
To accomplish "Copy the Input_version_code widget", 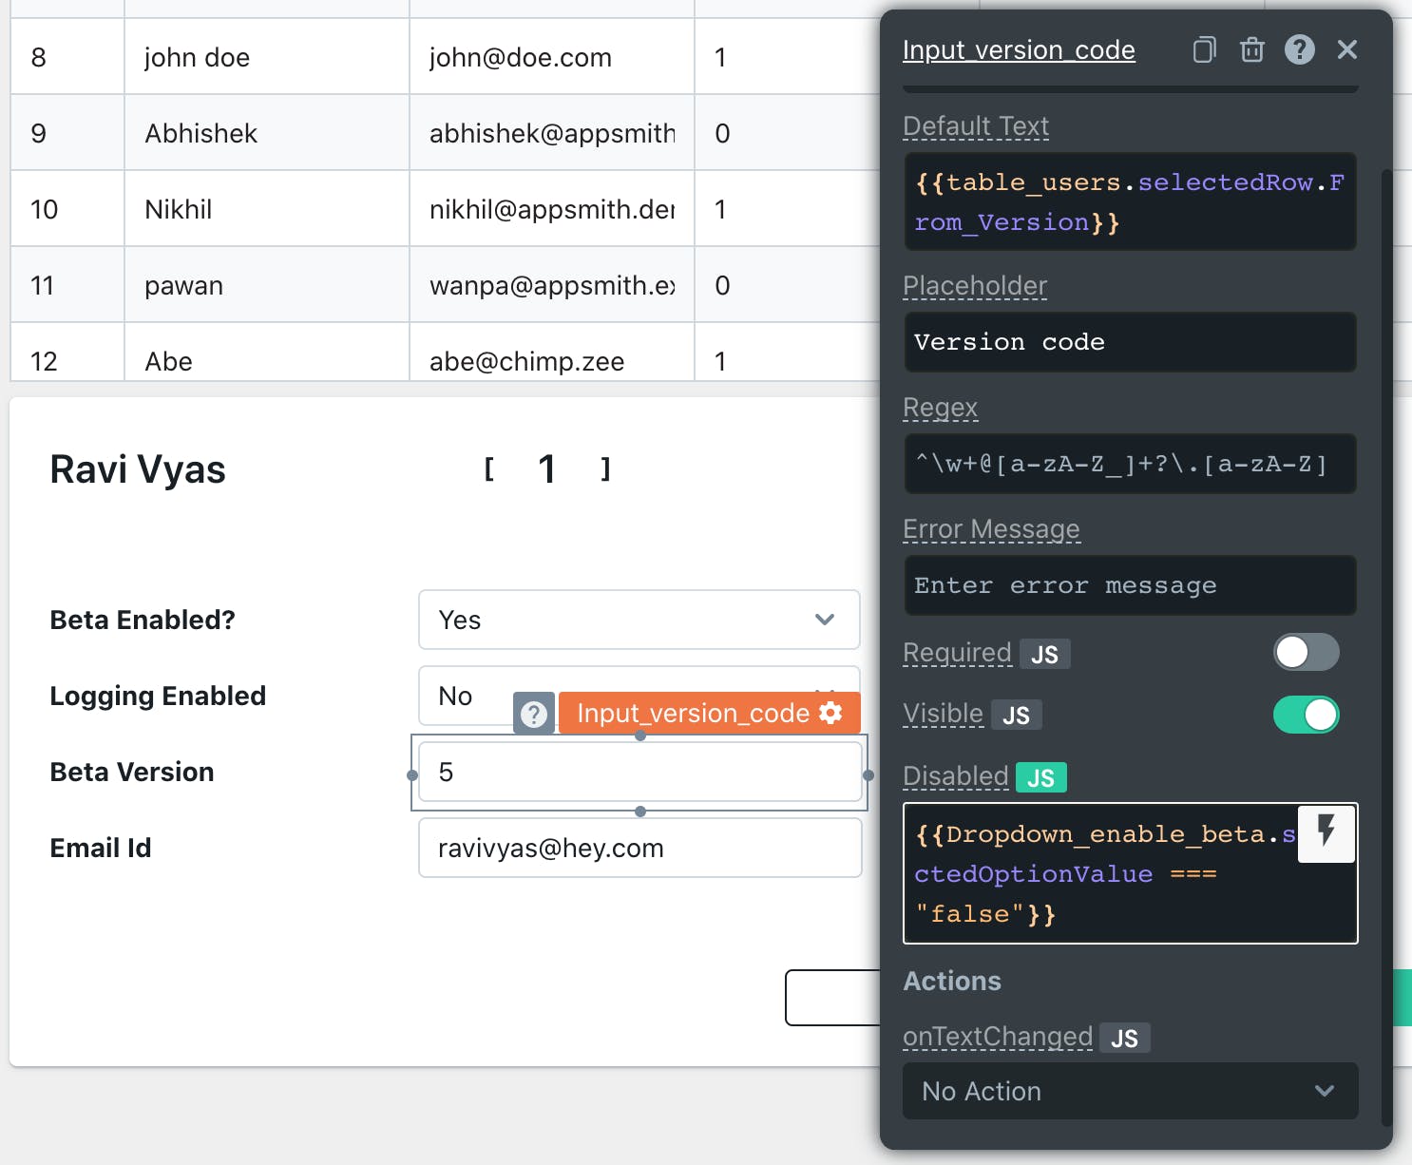I will coord(1204,49).
